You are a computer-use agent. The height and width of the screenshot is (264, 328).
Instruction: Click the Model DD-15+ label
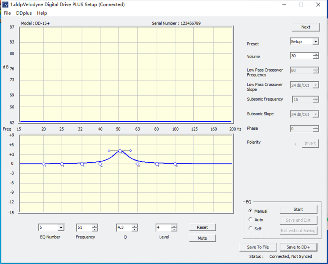pos(35,23)
